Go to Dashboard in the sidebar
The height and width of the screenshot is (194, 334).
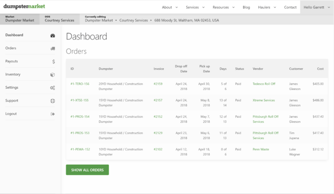tap(14, 35)
